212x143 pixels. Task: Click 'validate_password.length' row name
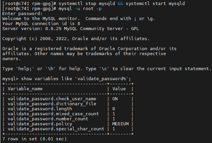(x=40, y=109)
